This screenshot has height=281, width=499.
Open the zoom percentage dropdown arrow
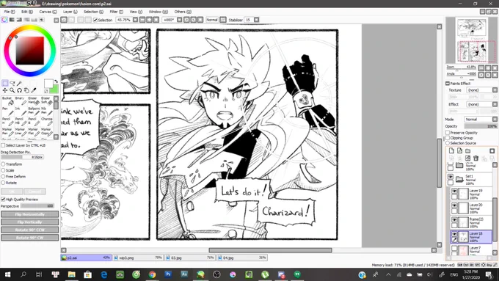(x=135, y=20)
